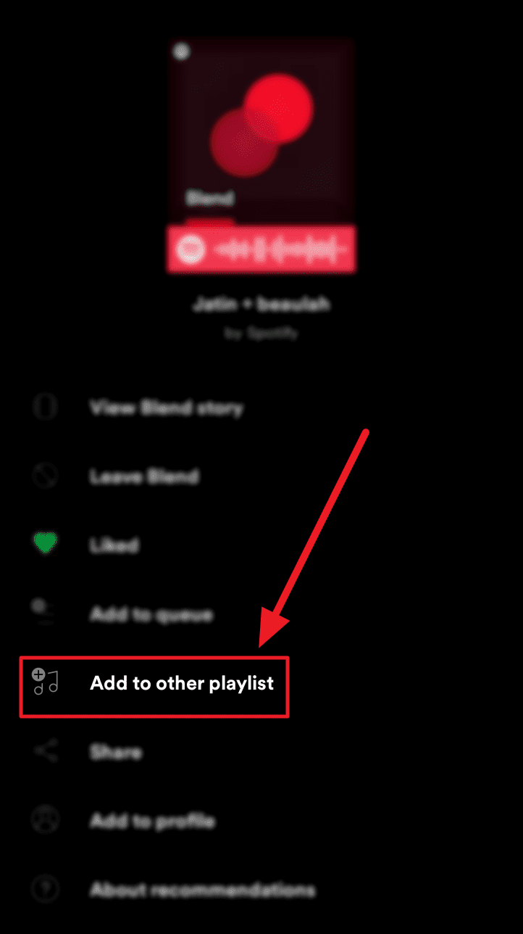Tap the Jatin + beaulah playlist title
The height and width of the screenshot is (934, 523).
pyautogui.click(x=261, y=304)
